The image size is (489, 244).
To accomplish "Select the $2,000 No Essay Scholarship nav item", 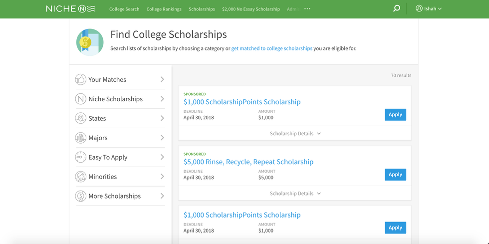I will 250,9.
